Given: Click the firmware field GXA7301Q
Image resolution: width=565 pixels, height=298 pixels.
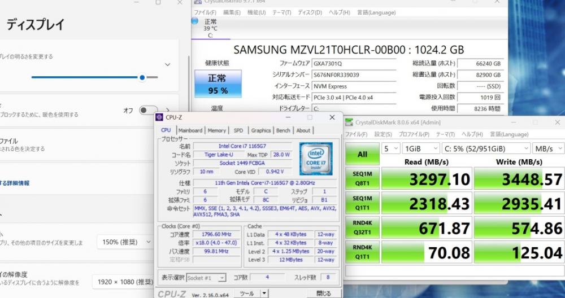Looking at the screenshot, I should [354, 64].
